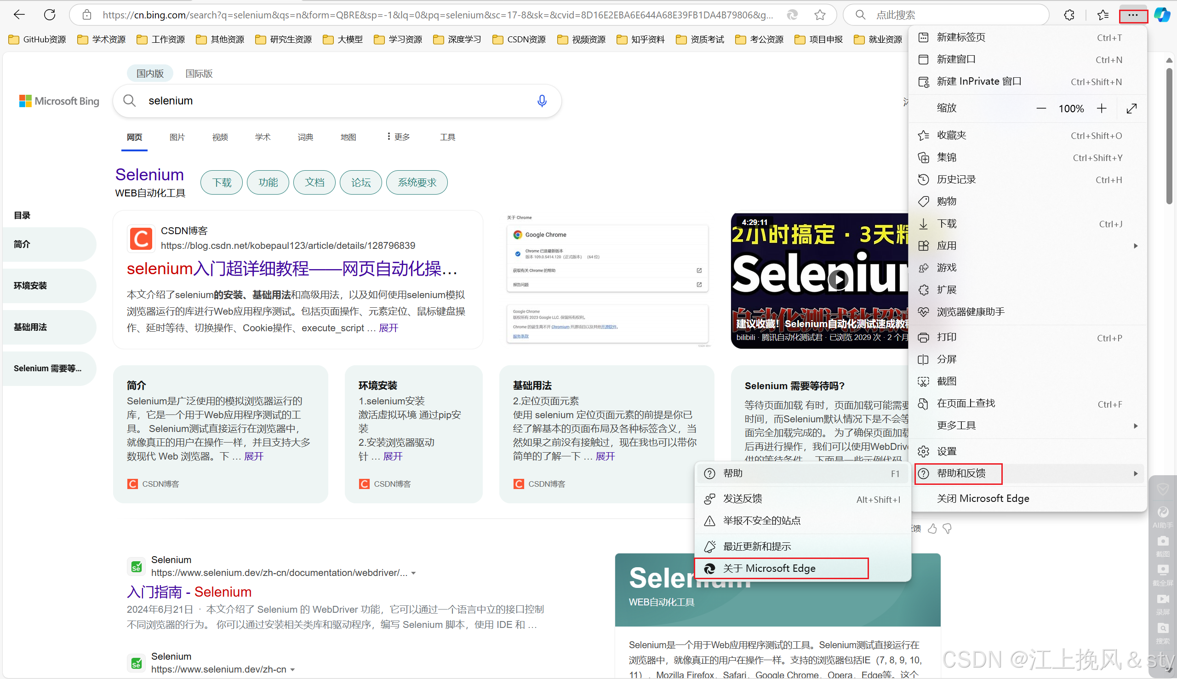Open 下载 from Edge menu
Image resolution: width=1177 pixels, height=679 pixels.
pyautogui.click(x=1028, y=224)
